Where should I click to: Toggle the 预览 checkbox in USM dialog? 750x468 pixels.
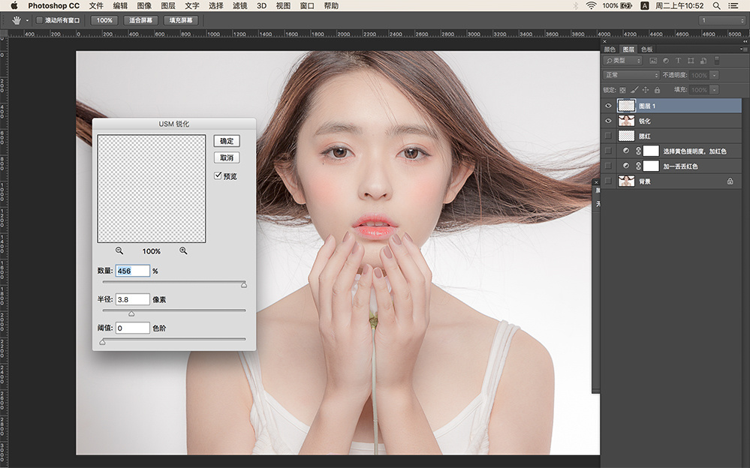pyautogui.click(x=218, y=175)
